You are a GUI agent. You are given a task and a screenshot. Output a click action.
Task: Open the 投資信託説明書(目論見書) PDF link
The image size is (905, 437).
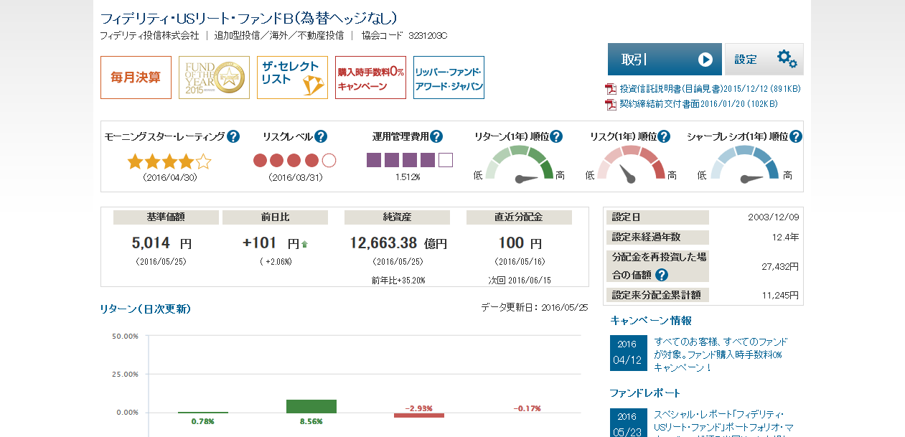(710, 89)
